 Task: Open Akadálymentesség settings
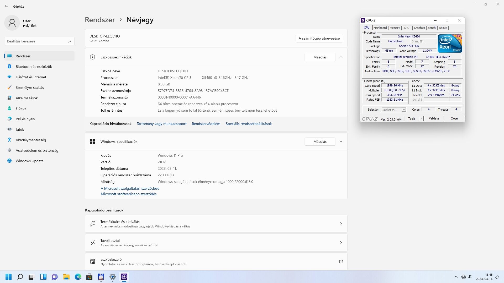point(39,140)
